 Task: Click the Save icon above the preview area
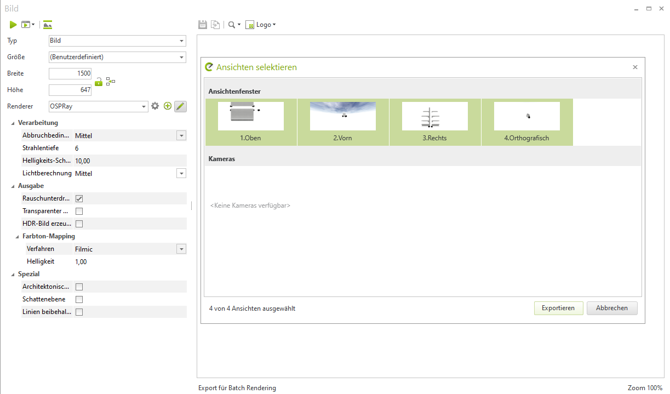click(x=202, y=25)
